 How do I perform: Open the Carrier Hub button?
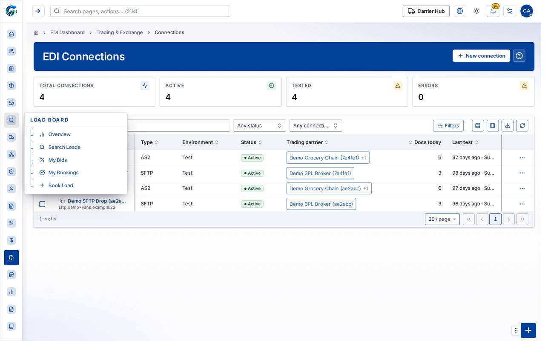[426, 11]
